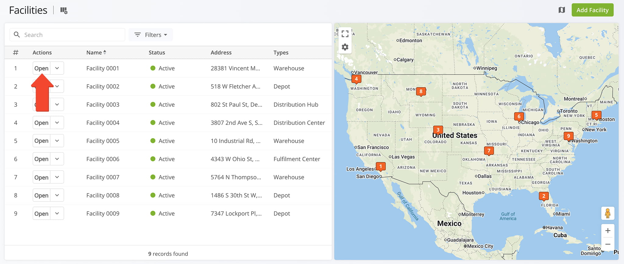Open Facility 0001 with the Open button
The image size is (624, 264).
(41, 68)
